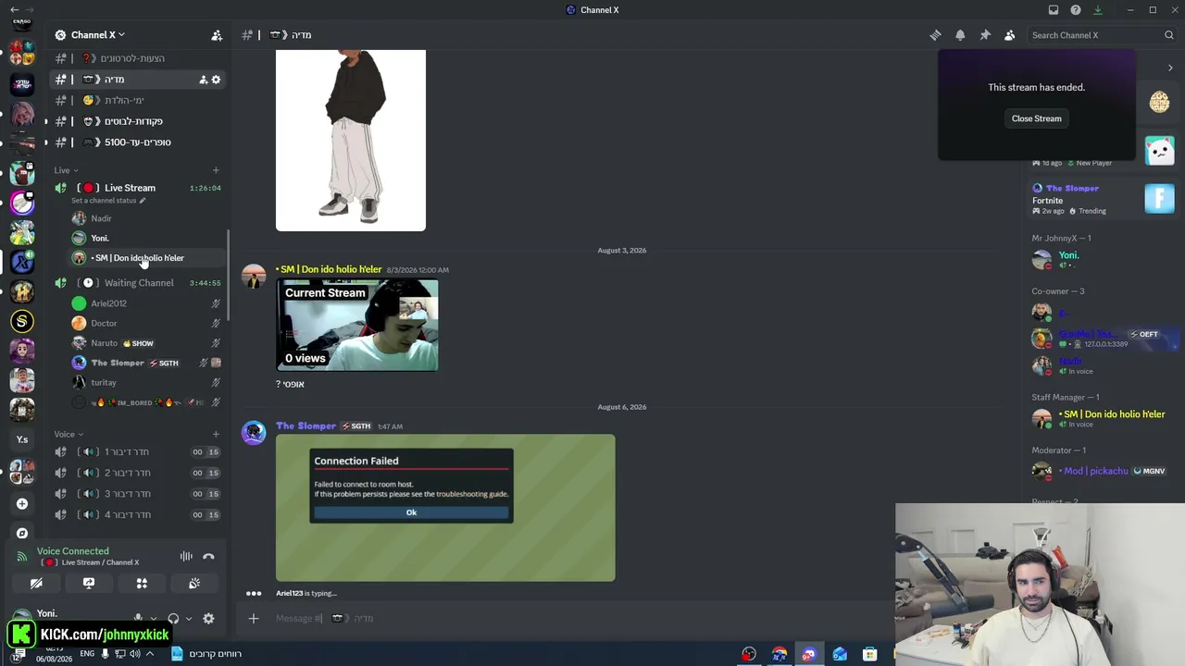Open Mod | pickachu member entry
This screenshot has width=1185, height=666.
(x=1102, y=471)
